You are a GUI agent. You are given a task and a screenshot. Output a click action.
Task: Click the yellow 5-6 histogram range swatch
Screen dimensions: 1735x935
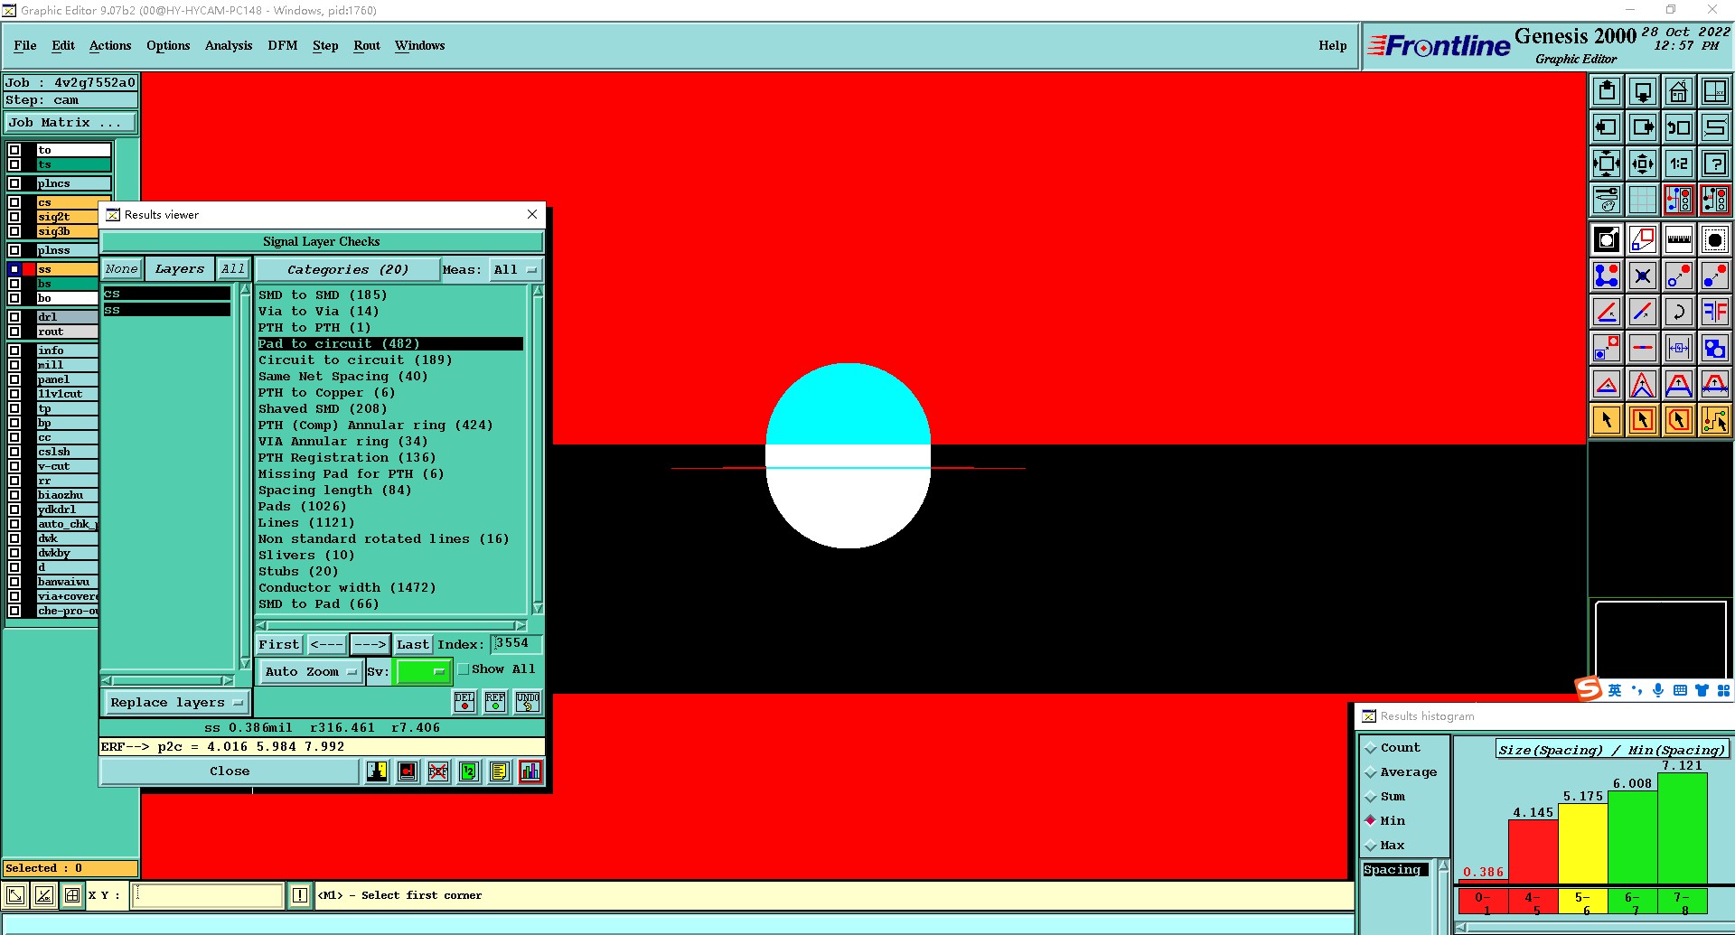pos(1583,902)
